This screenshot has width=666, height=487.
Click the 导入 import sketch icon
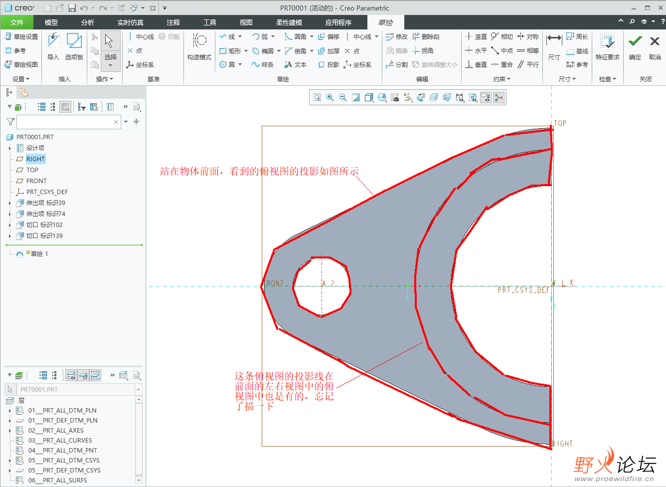(x=53, y=46)
